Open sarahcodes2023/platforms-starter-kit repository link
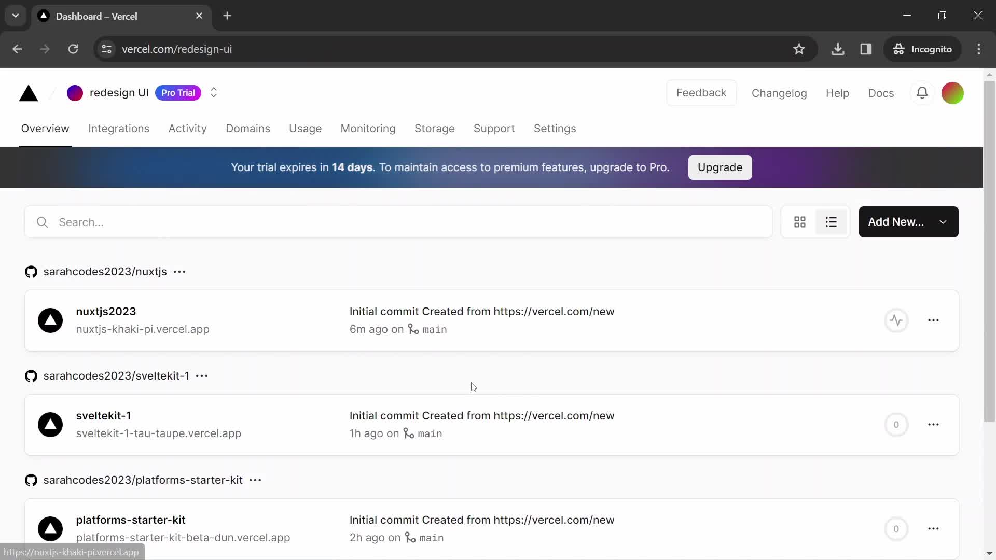This screenshot has height=560, width=996. 143,480
